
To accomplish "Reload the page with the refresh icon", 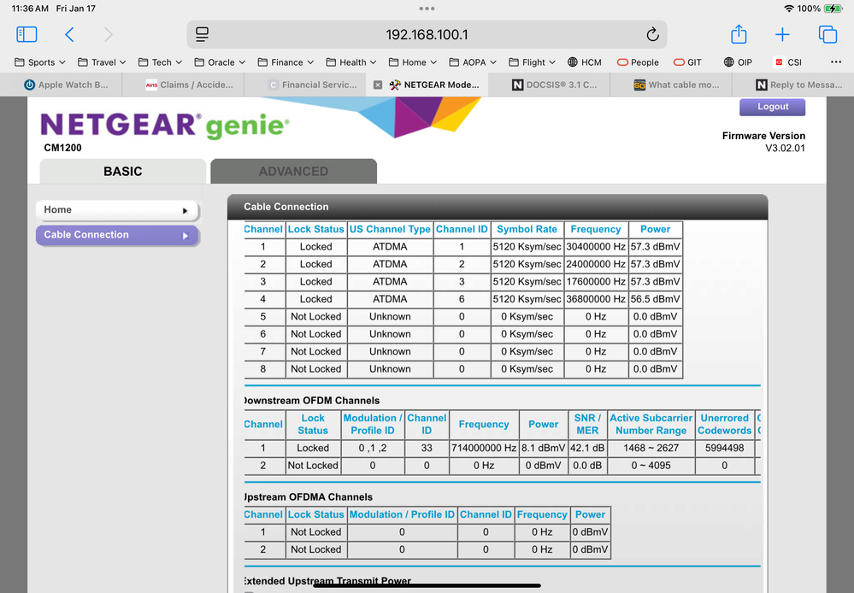I will point(652,35).
